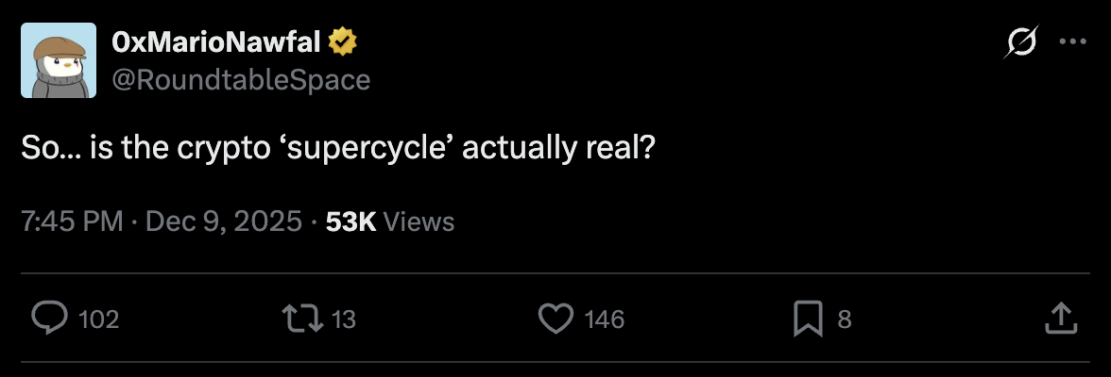
Task: Open the three-dot More options menu
Action: point(1072,42)
